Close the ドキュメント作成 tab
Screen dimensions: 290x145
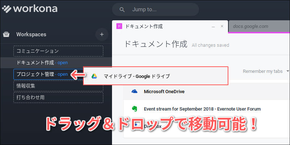pyautogui.click(x=222, y=26)
